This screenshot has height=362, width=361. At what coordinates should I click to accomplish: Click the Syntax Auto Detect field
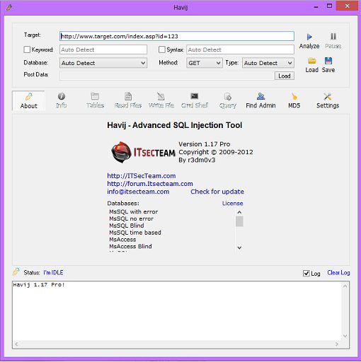[x=240, y=49]
